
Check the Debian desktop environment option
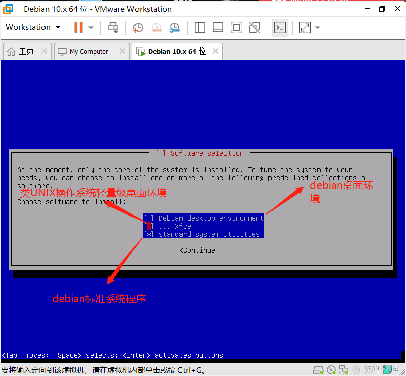(x=203, y=218)
